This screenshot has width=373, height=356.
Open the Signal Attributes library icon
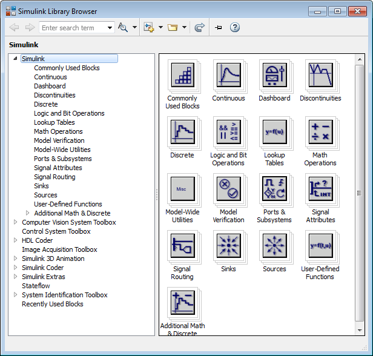point(320,189)
